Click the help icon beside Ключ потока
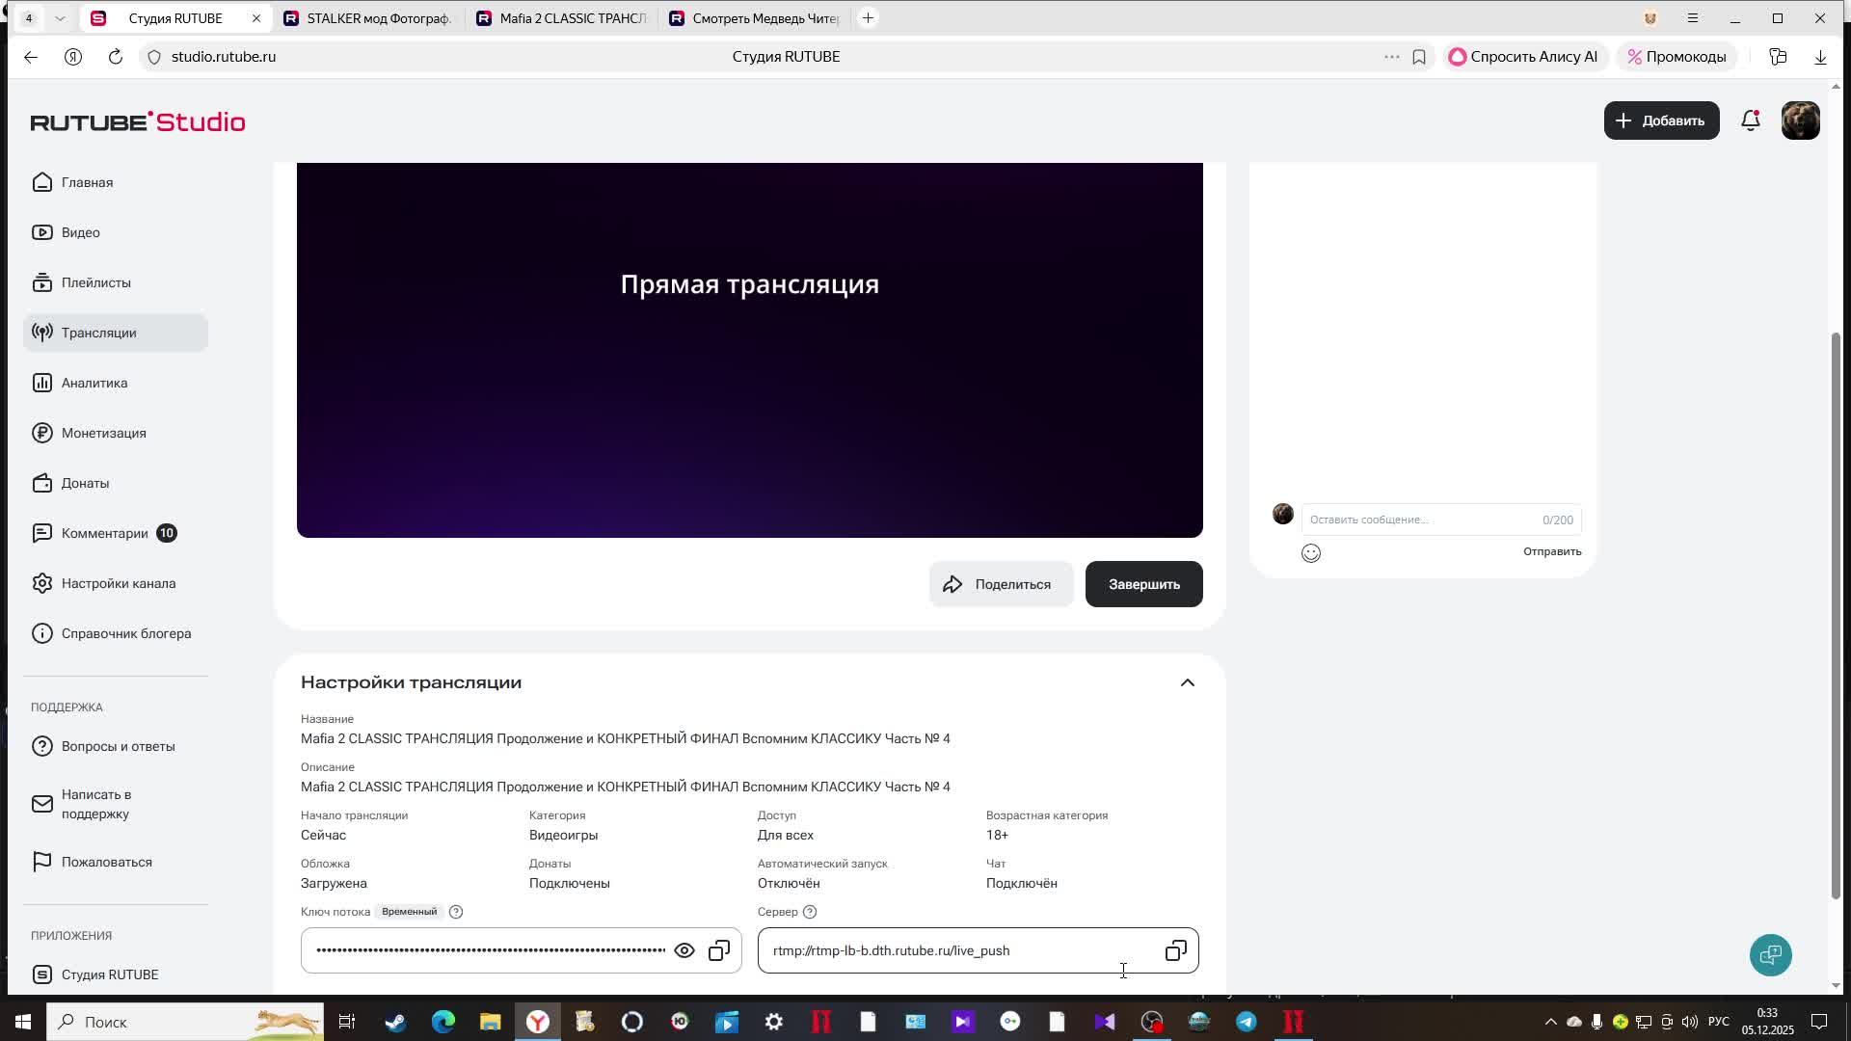 click(456, 912)
